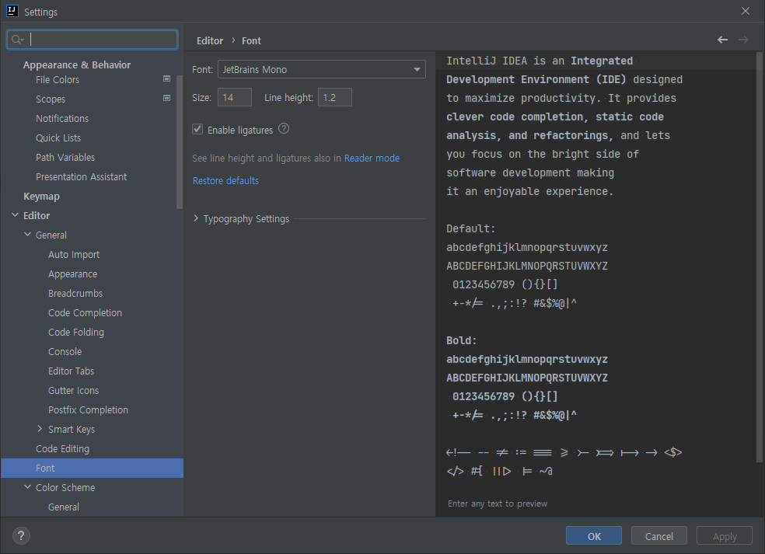Click the IntelliJ IDEA logo icon
The width and height of the screenshot is (765, 554).
tap(12, 11)
